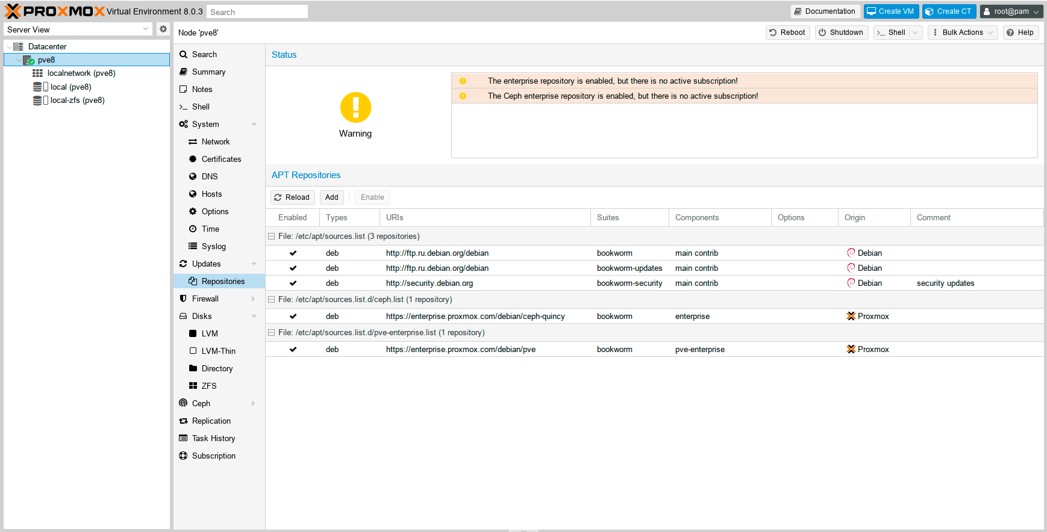Click the Proxmox logo in header
This screenshot has height=532, width=1047.
54,11
